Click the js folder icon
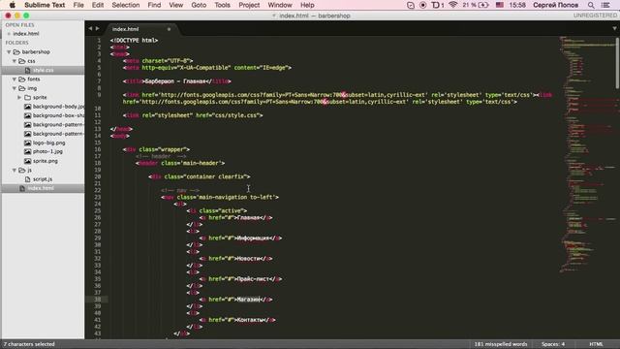The image size is (620, 349). coord(21,171)
